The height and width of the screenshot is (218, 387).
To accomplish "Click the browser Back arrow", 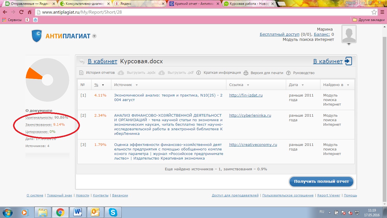I will (x=5, y=12).
